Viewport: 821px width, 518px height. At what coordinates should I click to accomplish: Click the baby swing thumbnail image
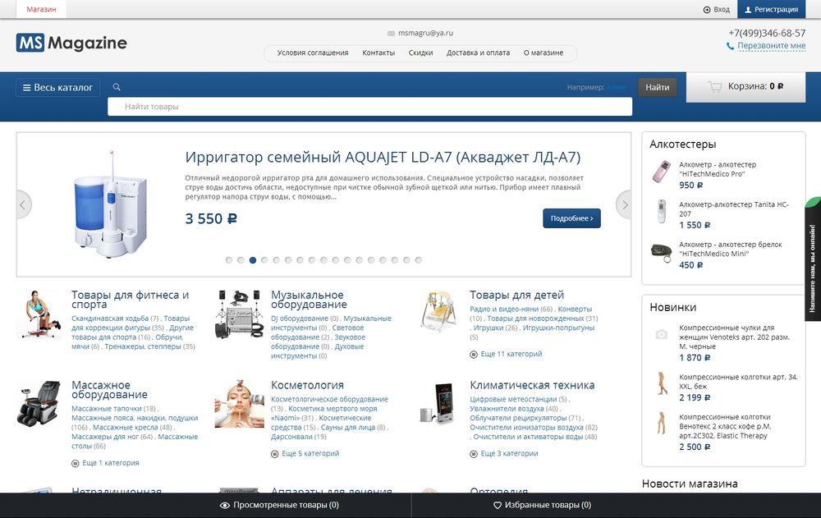pos(438,312)
